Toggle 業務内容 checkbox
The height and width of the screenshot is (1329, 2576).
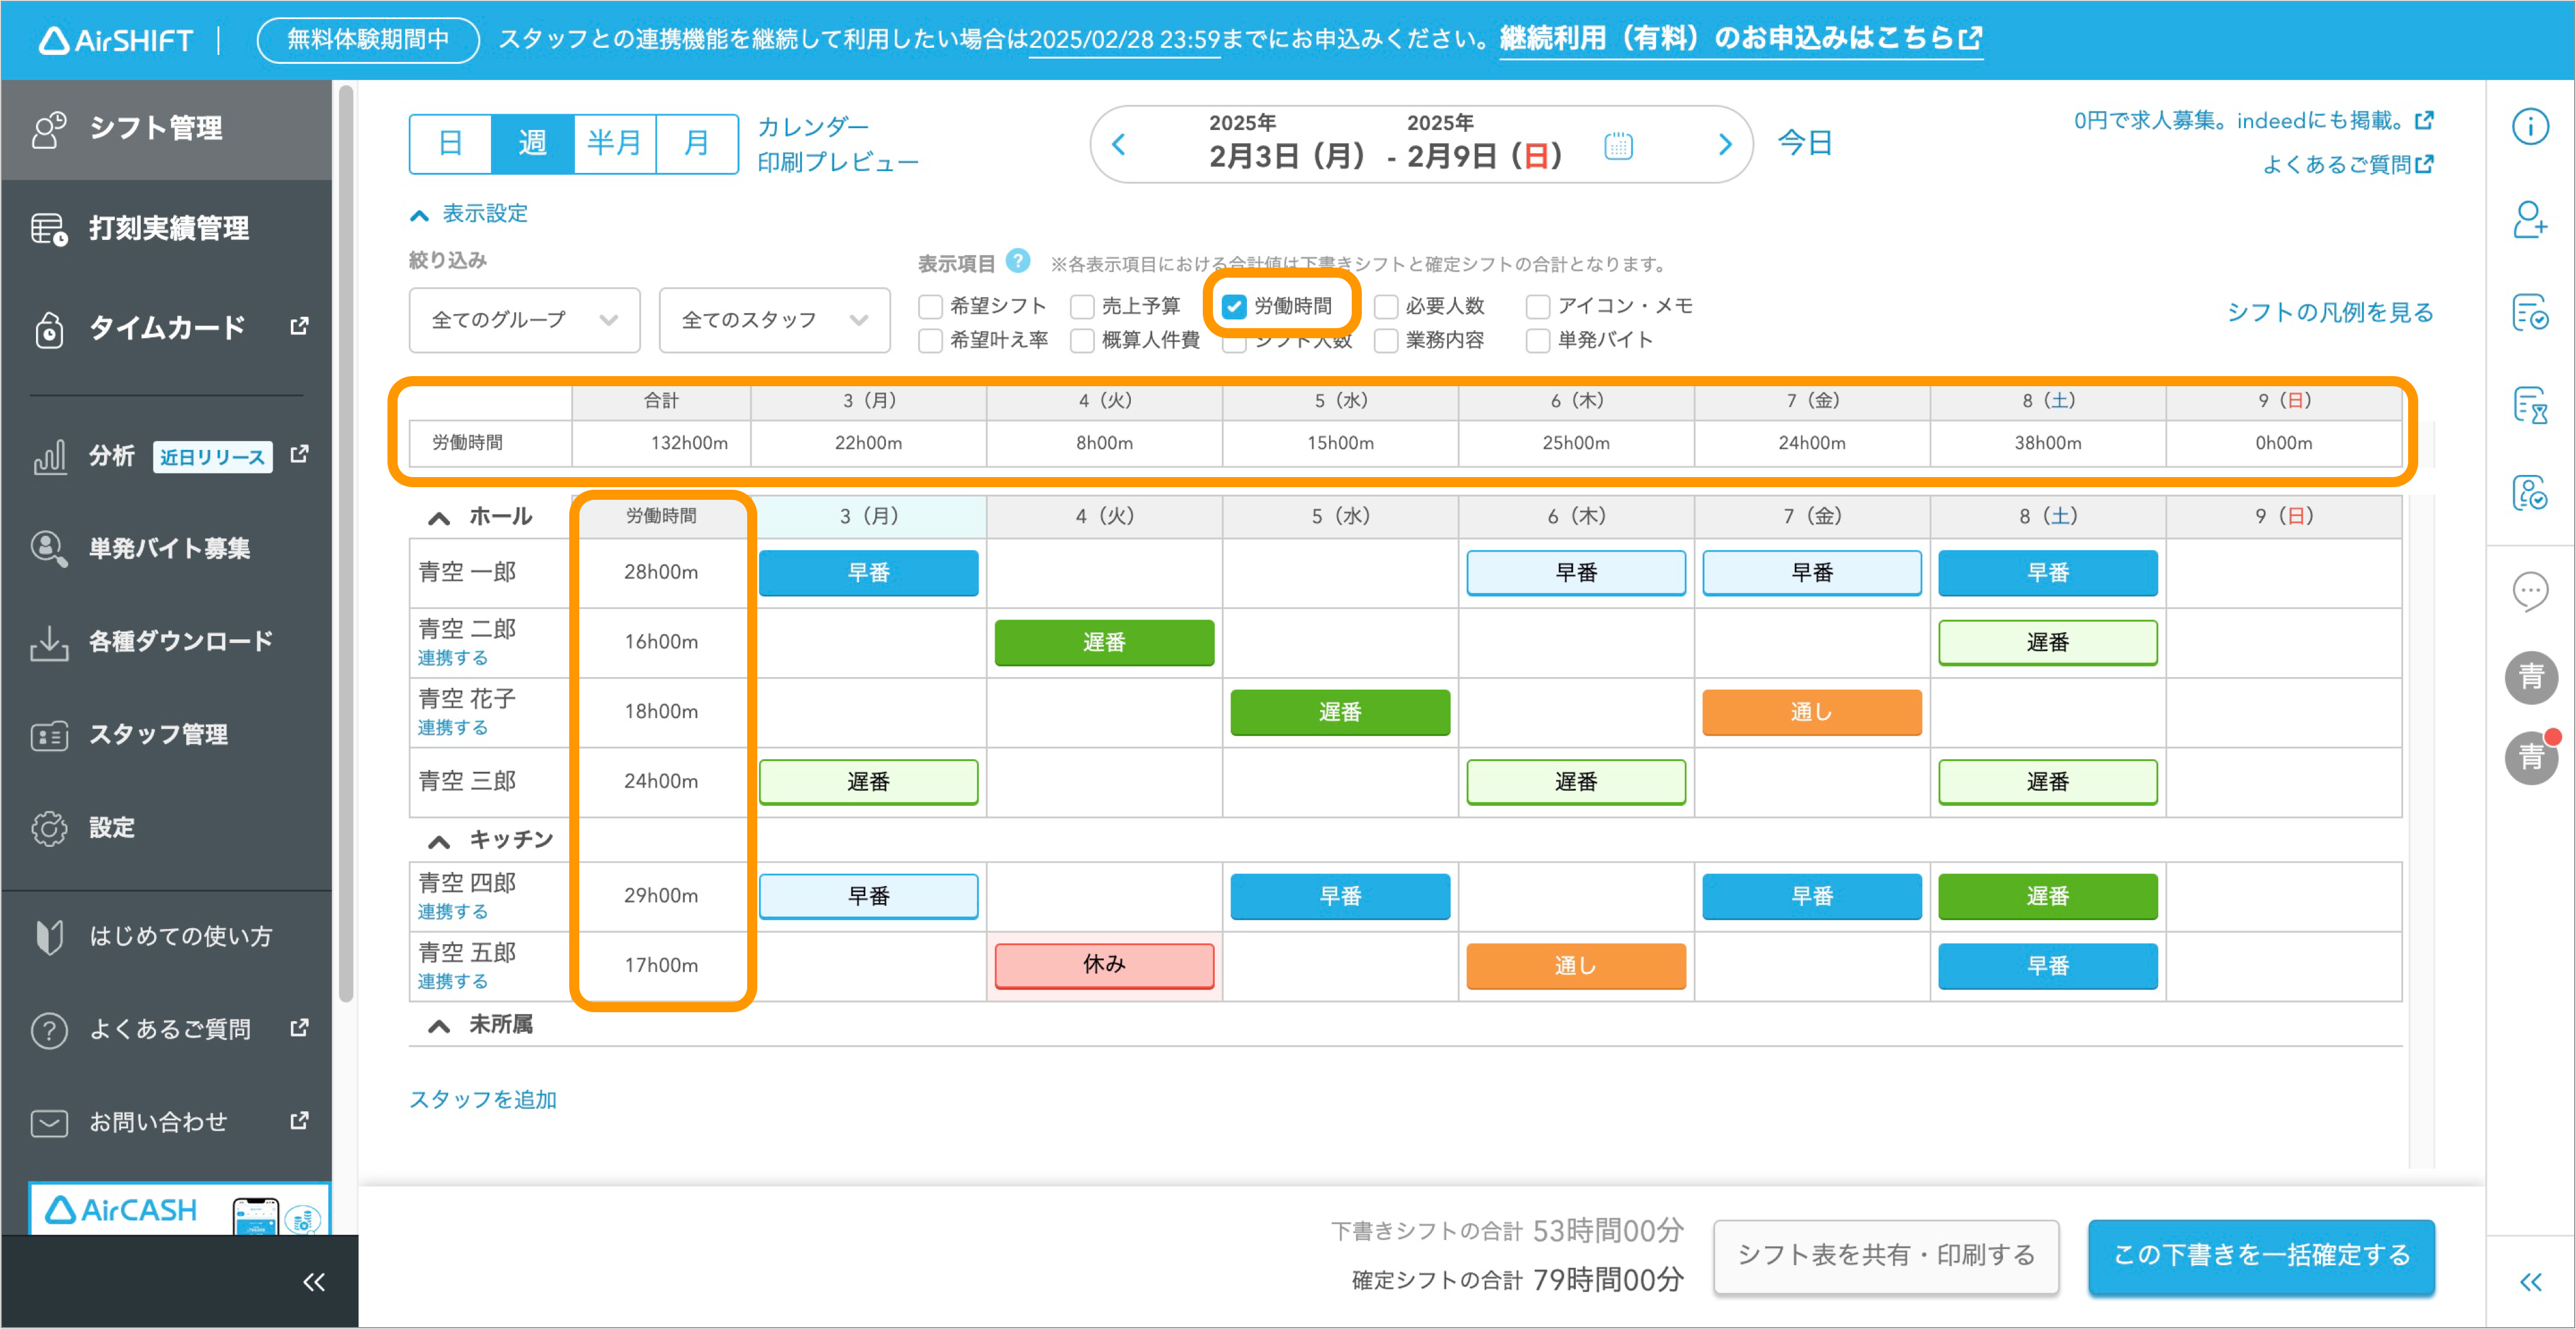click(1386, 340)
